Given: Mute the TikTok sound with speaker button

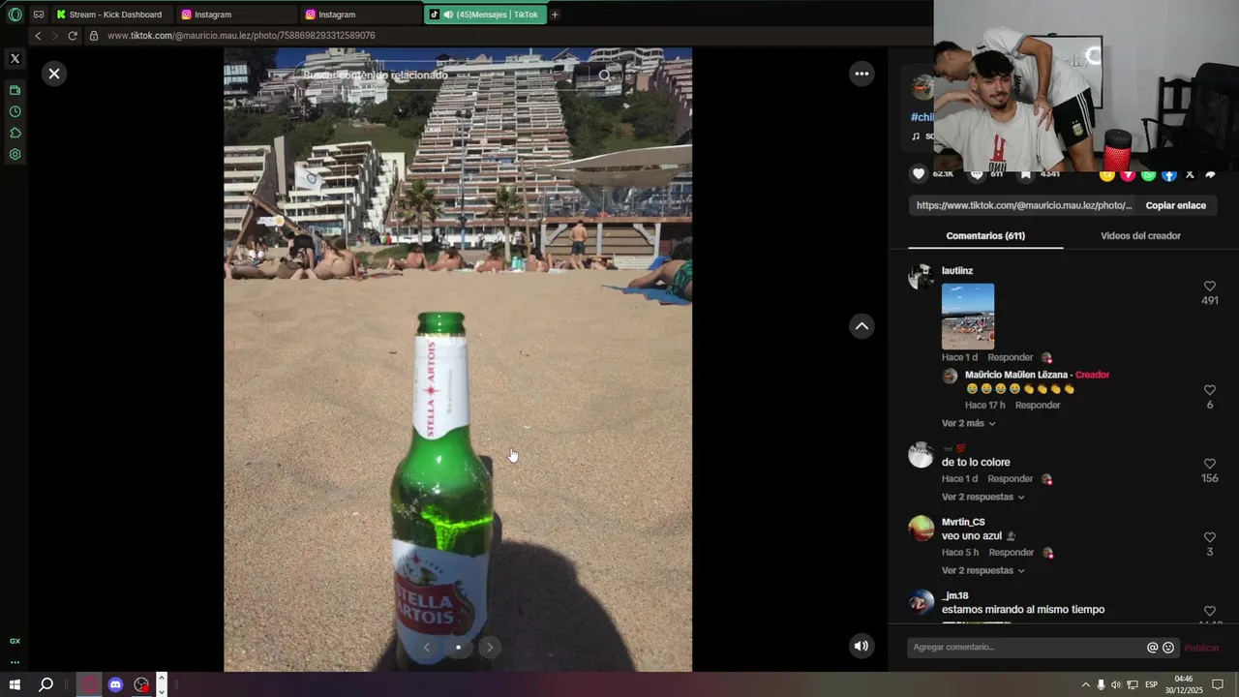Looking at the screenshot, I should click(861, 646).
